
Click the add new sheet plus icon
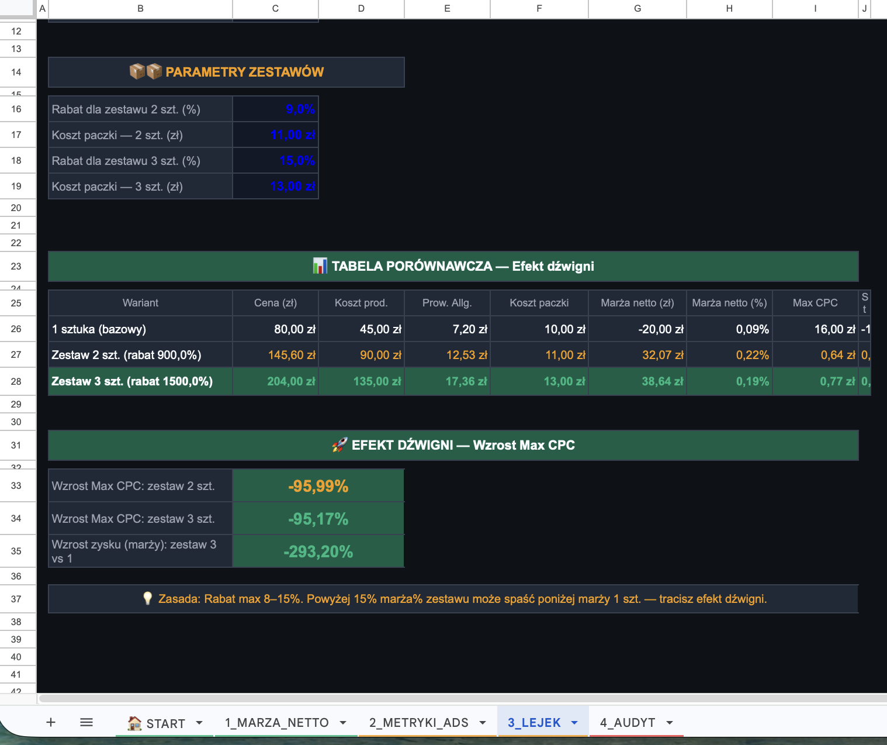(x=51, y=722)
